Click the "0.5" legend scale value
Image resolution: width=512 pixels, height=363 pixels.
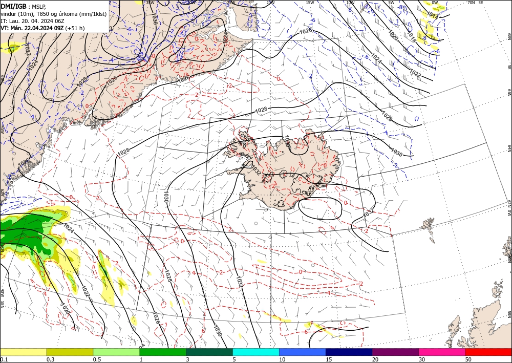pyautogui.click(x=97, y=359)
